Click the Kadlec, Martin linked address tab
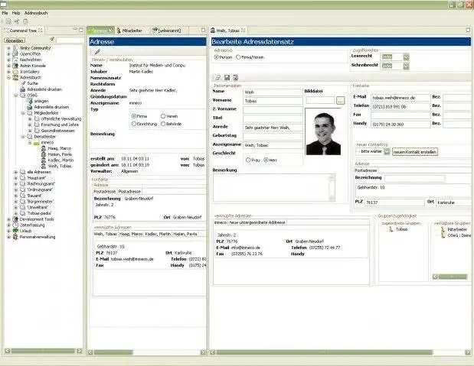Viewport: 474px width, 366px height. pyautogui.click(x=158, y=234)
